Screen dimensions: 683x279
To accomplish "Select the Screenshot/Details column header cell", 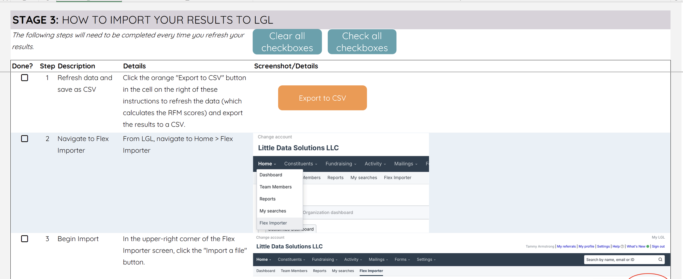I will pyautogui.click(x=461, y=66).
